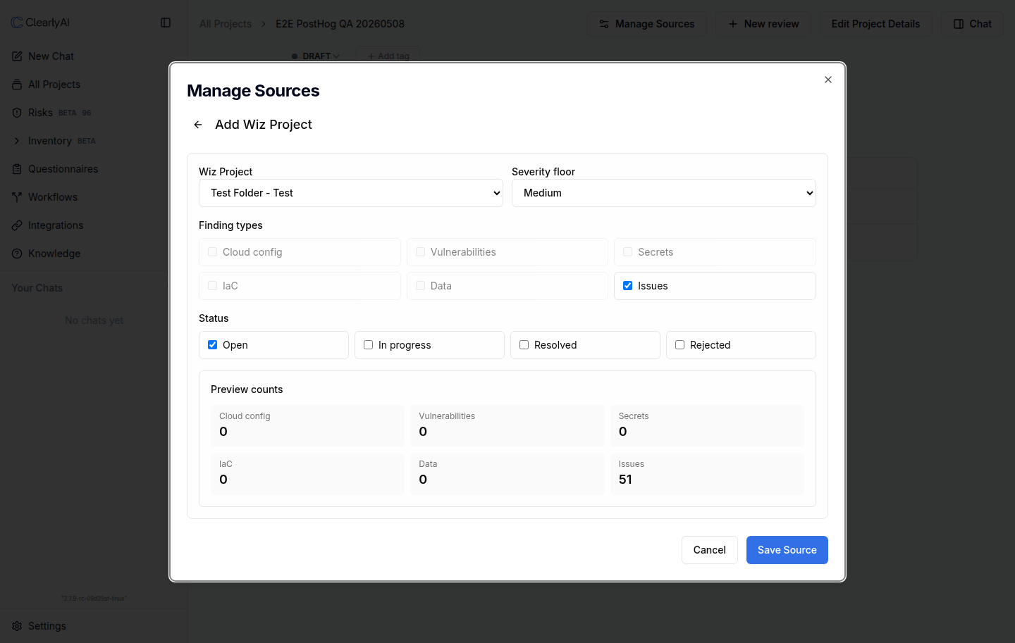Click the New Chat pencil icon
Viewport: 1015px width, 643px height.
(x=17, y=56)
